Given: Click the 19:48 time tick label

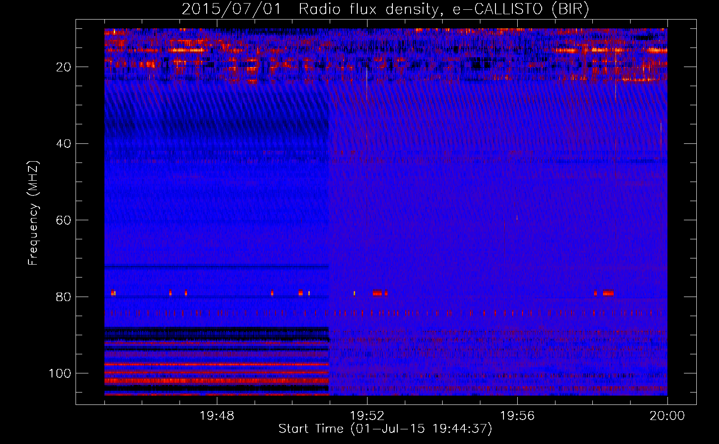Looking at the screenshot, I should [217, 416].
